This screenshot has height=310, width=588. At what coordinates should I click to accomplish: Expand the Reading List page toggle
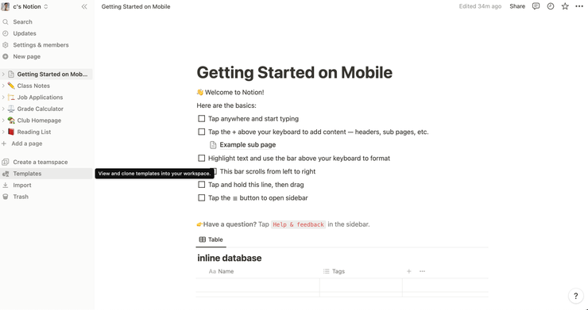coord(3,132)
